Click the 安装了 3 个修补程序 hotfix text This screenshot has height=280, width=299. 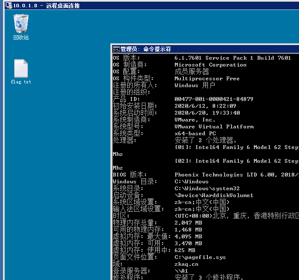[x=209, y=277]
